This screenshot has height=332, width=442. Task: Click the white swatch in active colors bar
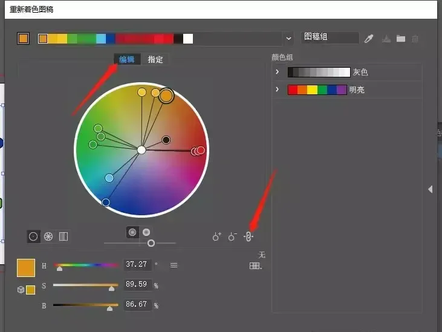click(x=188, y=39)
